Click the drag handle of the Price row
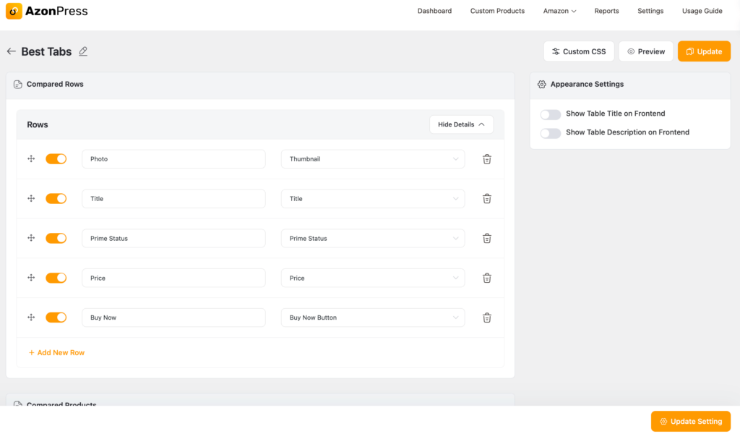Image resolution: width=740 pixels, height=434 pixels. tap(31, 278)
